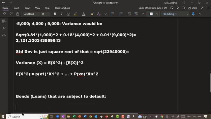Click the format painter icon
The width and height of the screenshot is (211, 119).
[92, 14]
